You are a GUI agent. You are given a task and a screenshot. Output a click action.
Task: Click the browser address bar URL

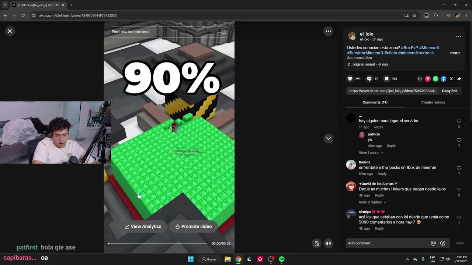coord(77,15)
